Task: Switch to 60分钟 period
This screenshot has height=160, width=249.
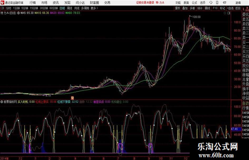Action: [x=54, y=8]
